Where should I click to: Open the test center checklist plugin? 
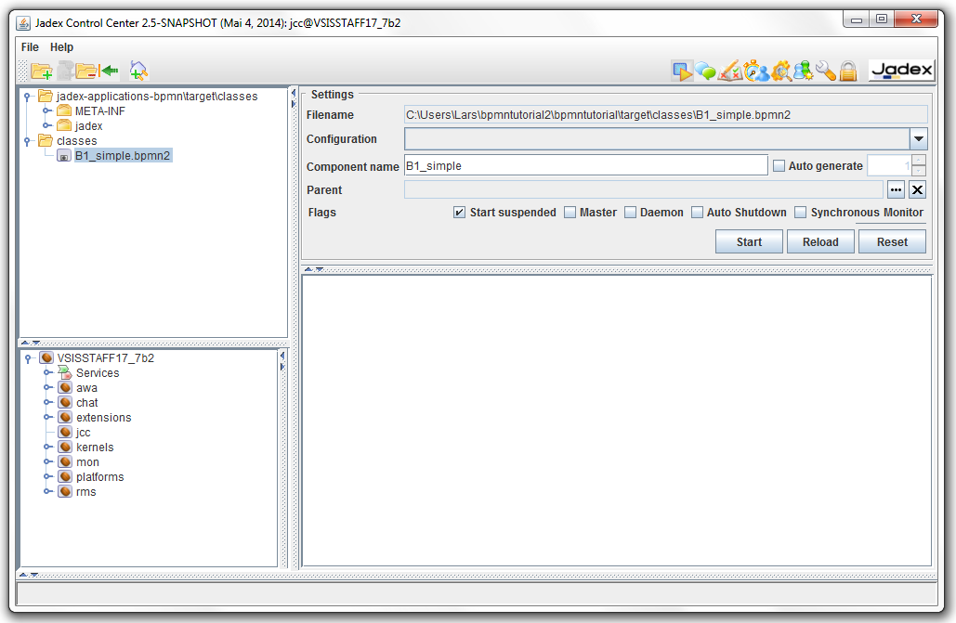[729, 71]
